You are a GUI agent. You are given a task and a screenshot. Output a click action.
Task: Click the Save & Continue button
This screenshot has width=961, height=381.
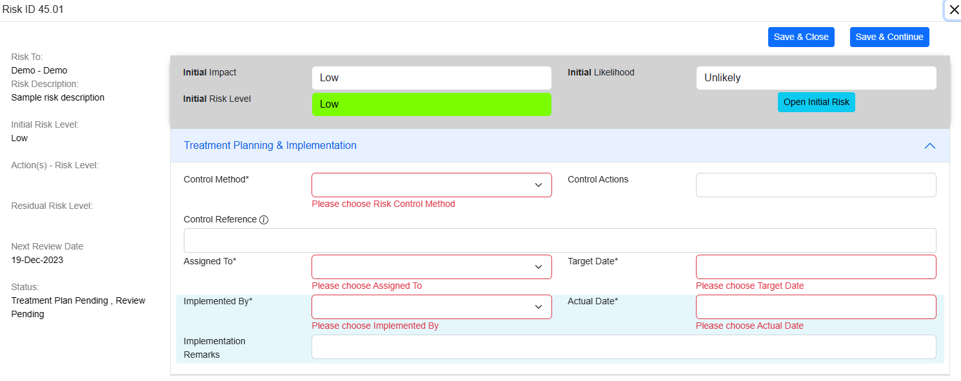(889, 37)
